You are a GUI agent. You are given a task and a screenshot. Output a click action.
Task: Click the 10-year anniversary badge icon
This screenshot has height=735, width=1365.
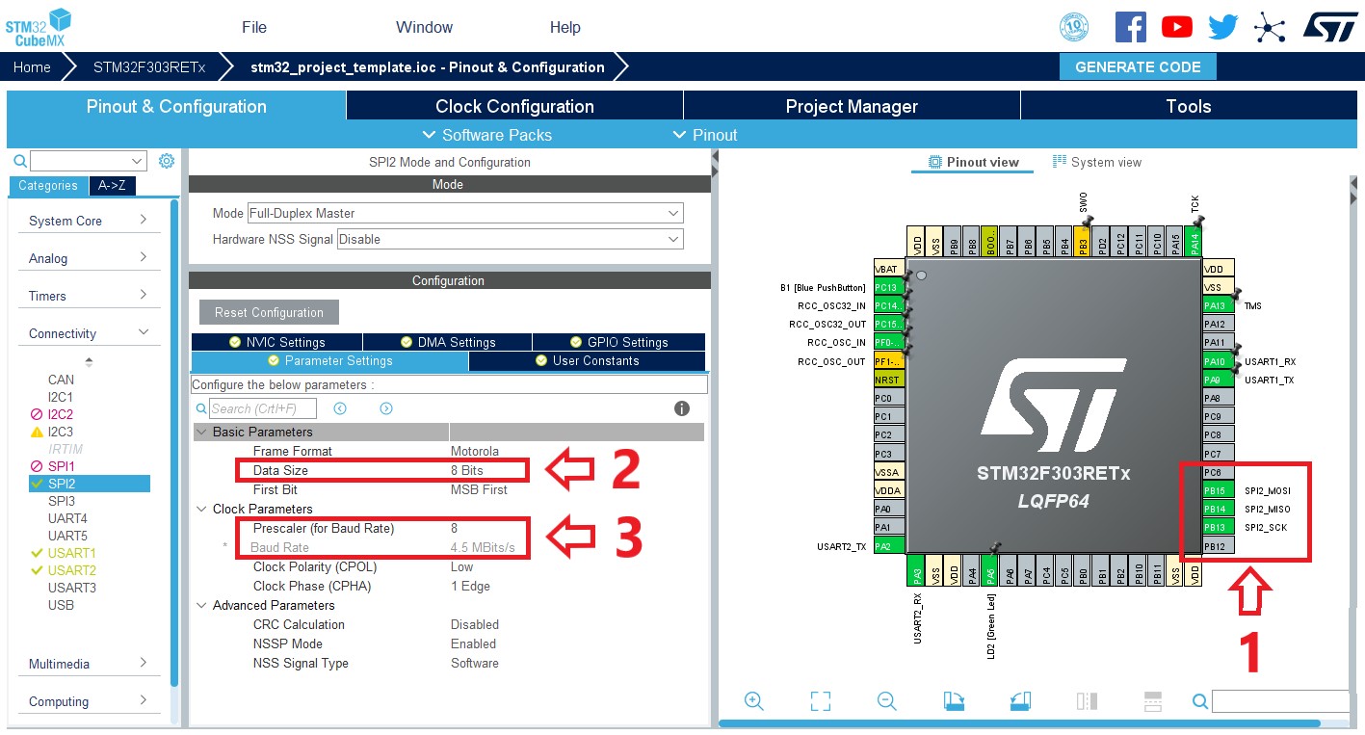[x=1074, y=26]
